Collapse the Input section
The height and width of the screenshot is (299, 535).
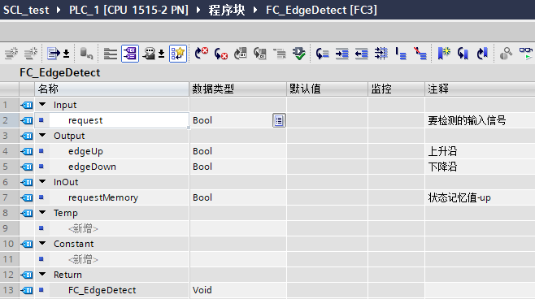[42, 105]
